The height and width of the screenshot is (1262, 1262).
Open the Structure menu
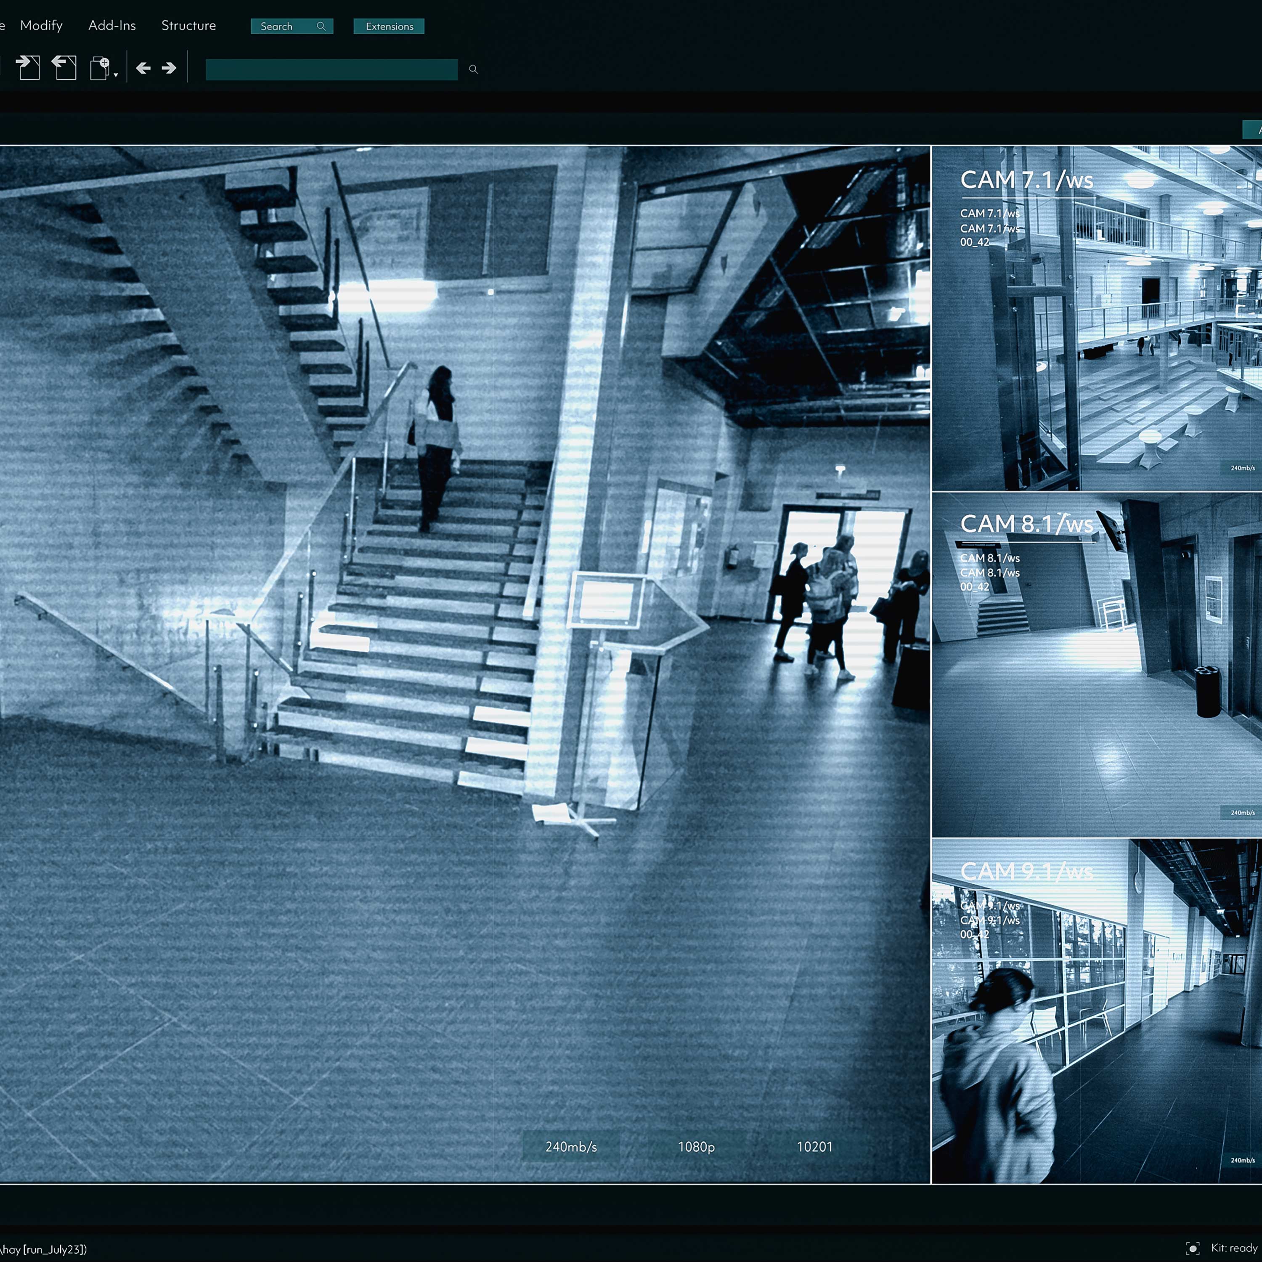point(188,26)
